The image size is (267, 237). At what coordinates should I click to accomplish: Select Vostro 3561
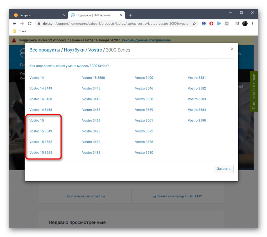tap(144, 120)
